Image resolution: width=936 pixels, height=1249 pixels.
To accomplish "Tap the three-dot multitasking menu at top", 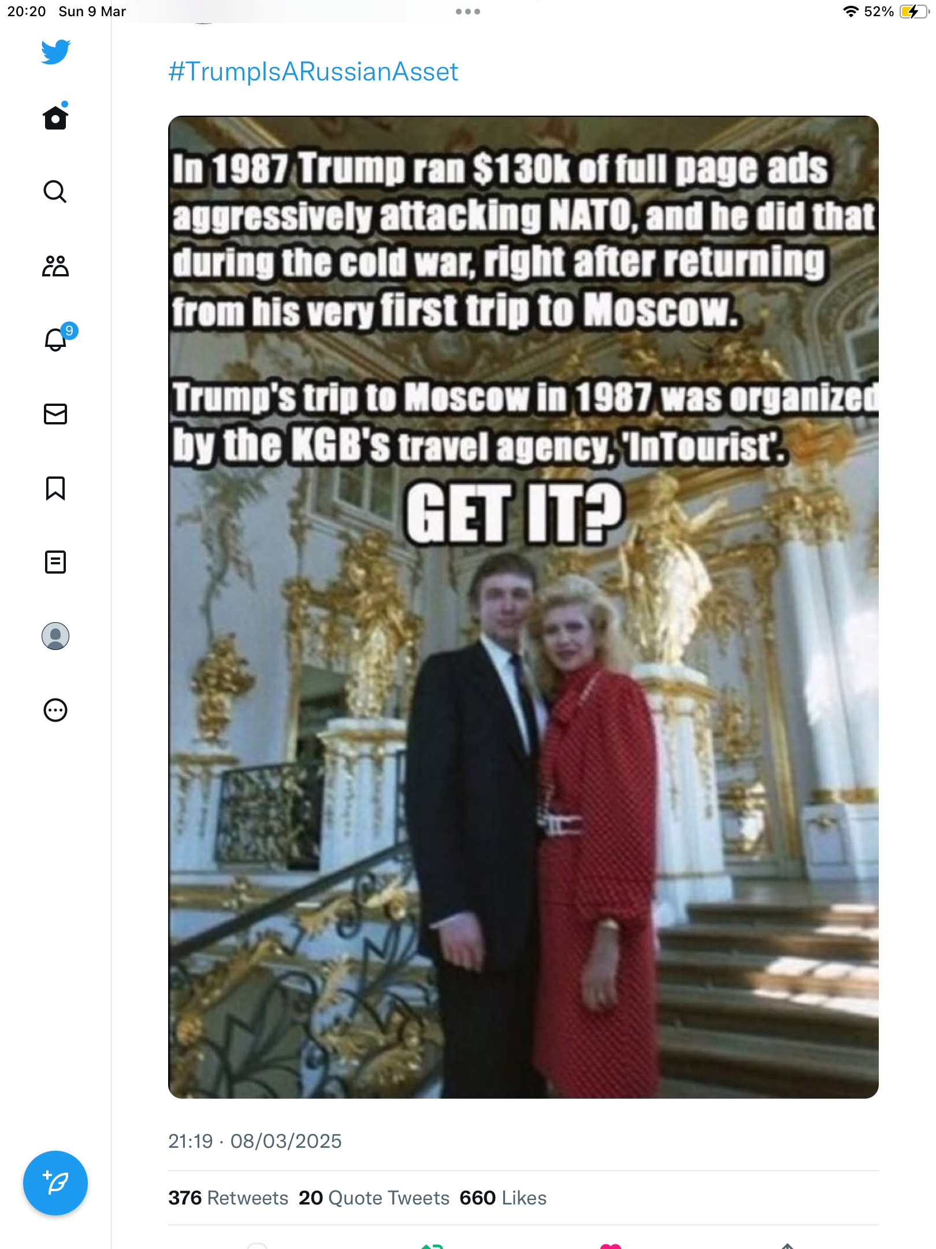I will pos(468,12).
